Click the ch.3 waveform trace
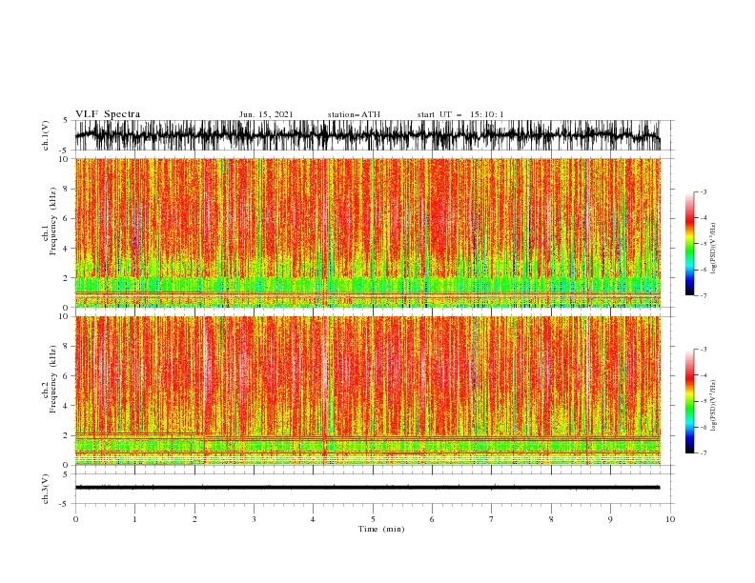 click(367, 488)
